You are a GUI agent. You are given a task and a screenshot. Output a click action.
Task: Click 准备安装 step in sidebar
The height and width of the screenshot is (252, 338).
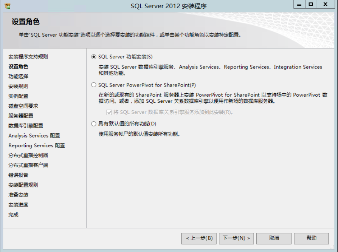pos(18,195)
